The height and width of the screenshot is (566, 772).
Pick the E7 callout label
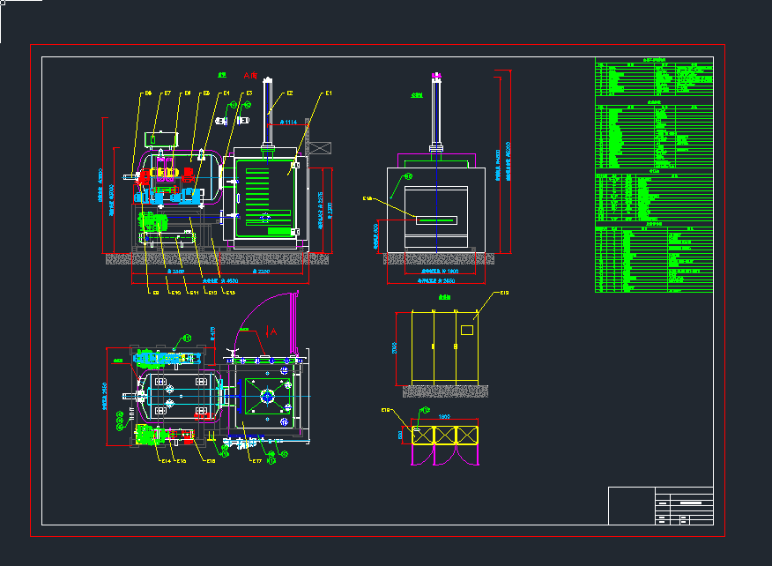167,93
